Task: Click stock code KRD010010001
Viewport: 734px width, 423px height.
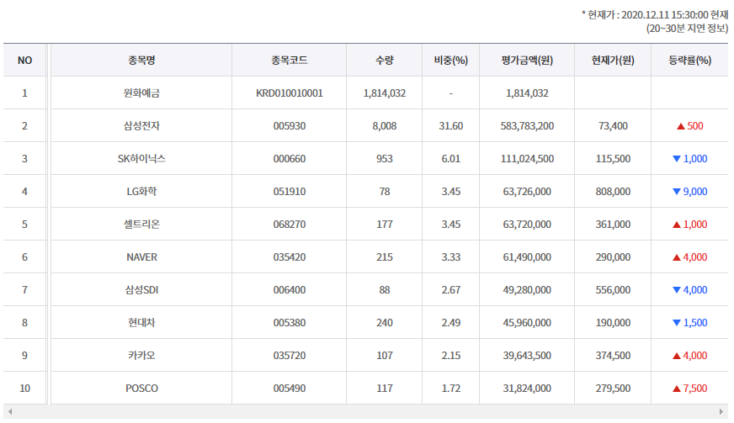Action: point(290,93)
